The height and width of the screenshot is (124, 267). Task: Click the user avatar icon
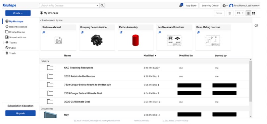(x=231, y=6)
